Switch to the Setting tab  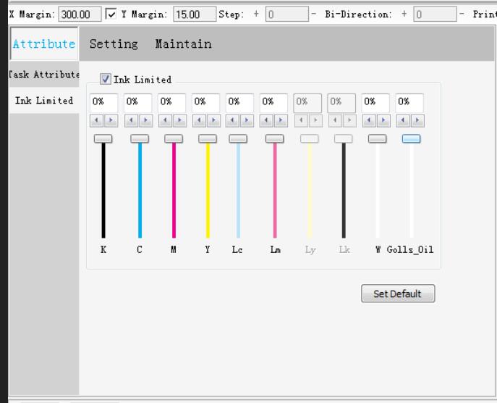pyautogui.click(x=114, y=44)
